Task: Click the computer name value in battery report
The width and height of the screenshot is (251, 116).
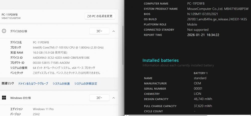Action: [196, 4]
